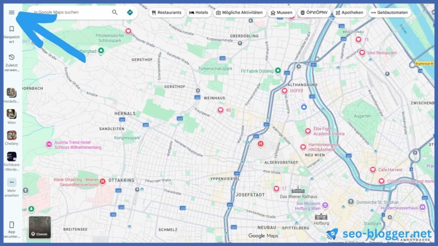Click the Hofburg landmark icon
The width and height of the screenshot is (438, 246).
pos(321,217)
